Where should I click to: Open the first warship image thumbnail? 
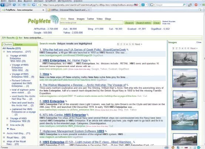(x=185, y=59)
